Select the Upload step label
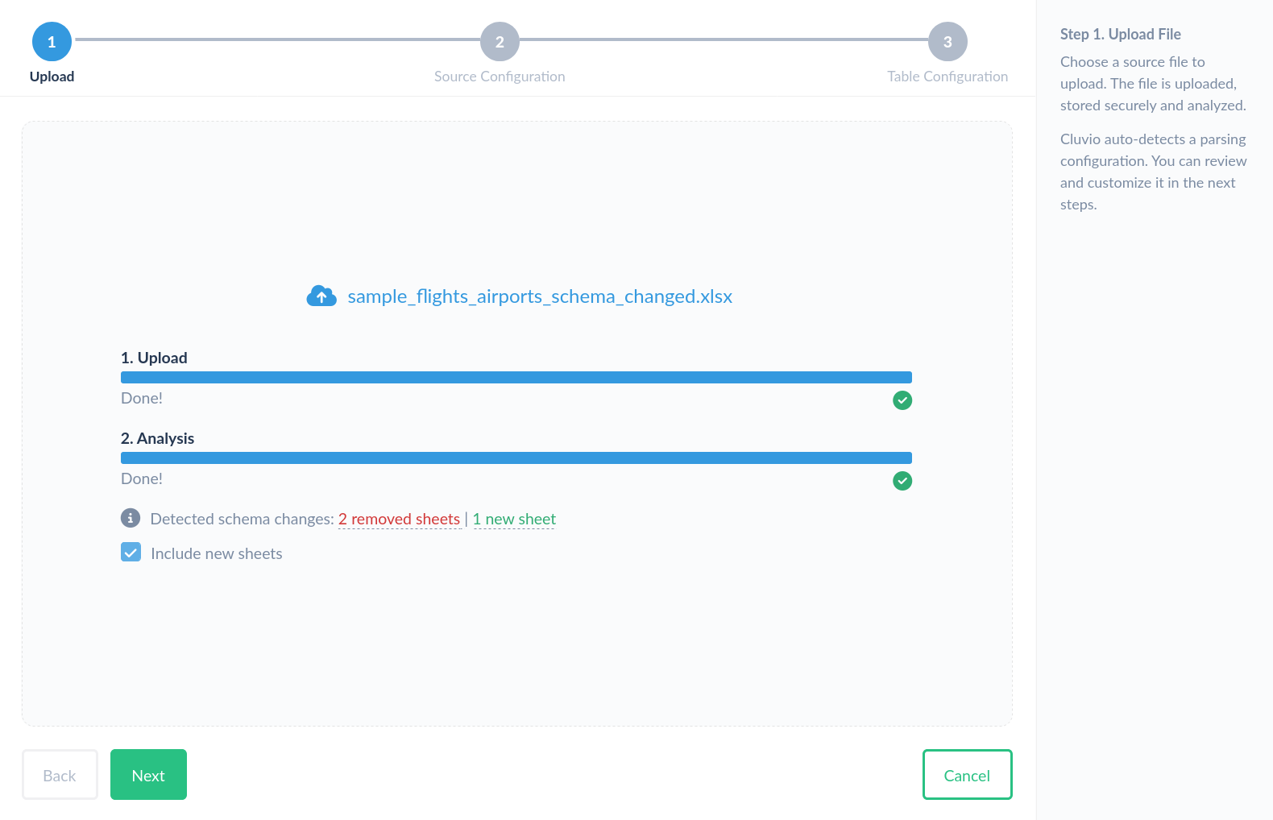Viewport: 1273px width, 820px height. pos(52,77)
